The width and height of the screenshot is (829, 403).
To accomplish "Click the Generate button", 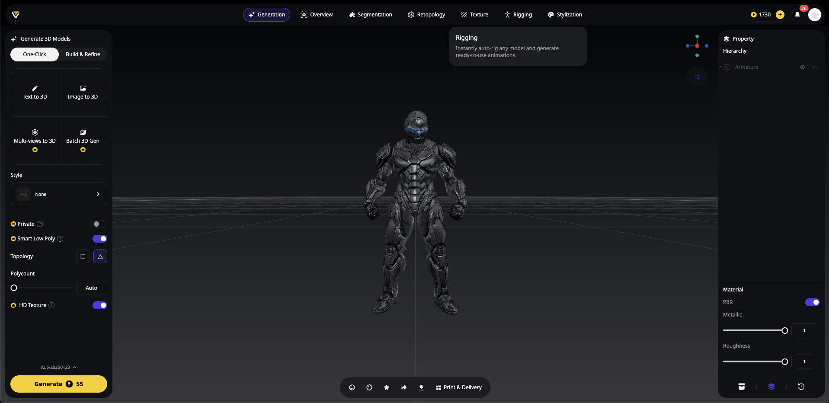I will tap(59, 384).
